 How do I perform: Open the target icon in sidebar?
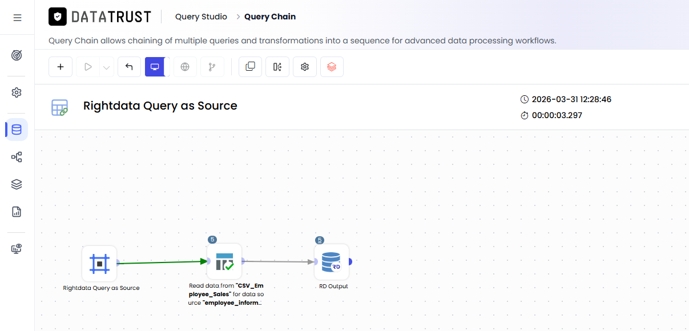pyautogui.click(x=17, y=55)
